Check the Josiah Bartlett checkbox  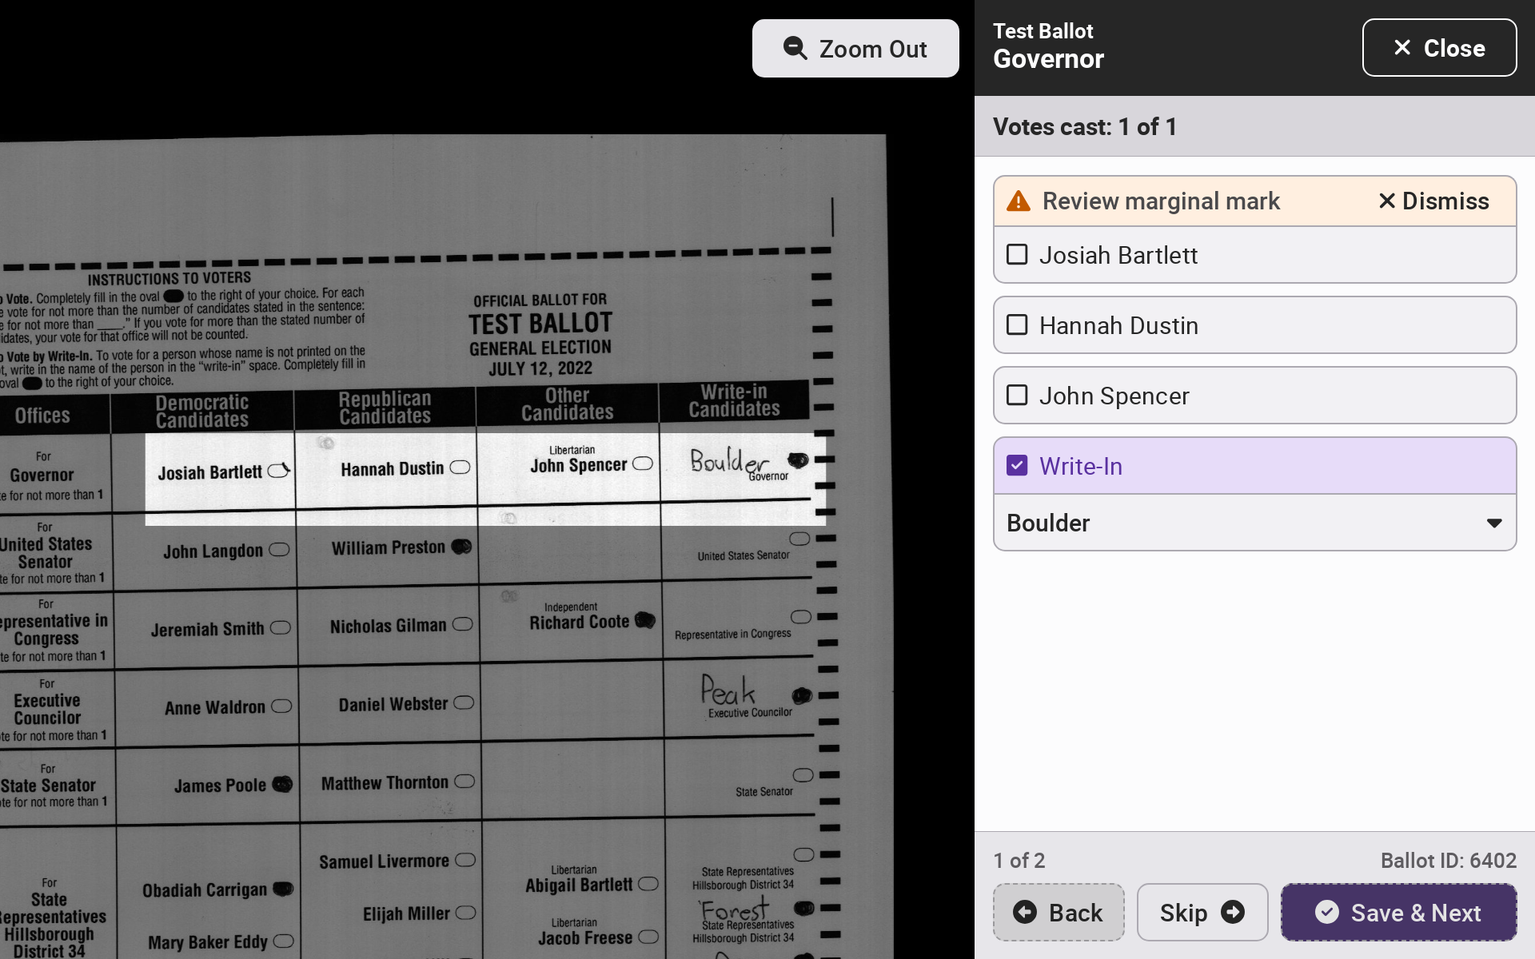[1017, 255]
